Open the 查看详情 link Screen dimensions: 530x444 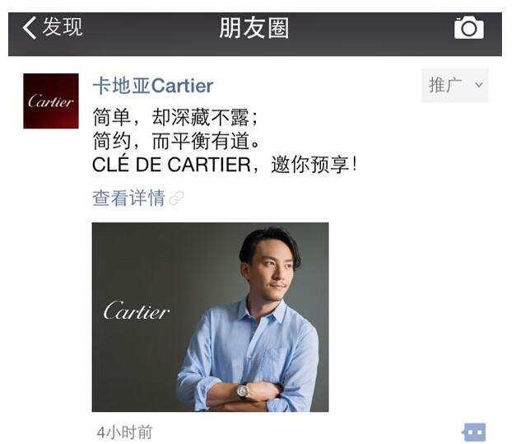(x=128, y=198)
